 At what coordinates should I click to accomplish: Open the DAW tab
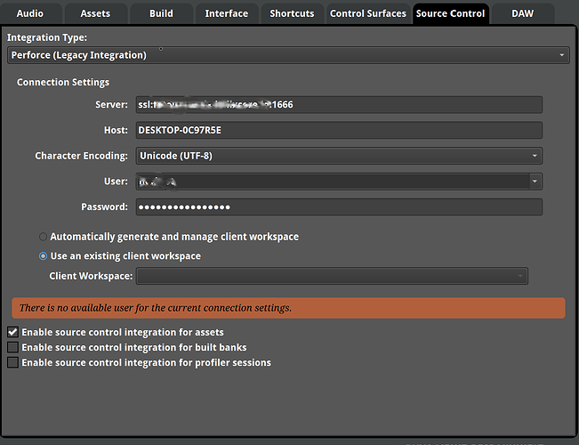521,13
